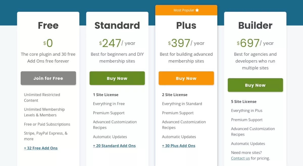Open the + 32 Free Add Ons link
Image resolution: width=303 pixels, height=166 pixels.
pos(41,148)
